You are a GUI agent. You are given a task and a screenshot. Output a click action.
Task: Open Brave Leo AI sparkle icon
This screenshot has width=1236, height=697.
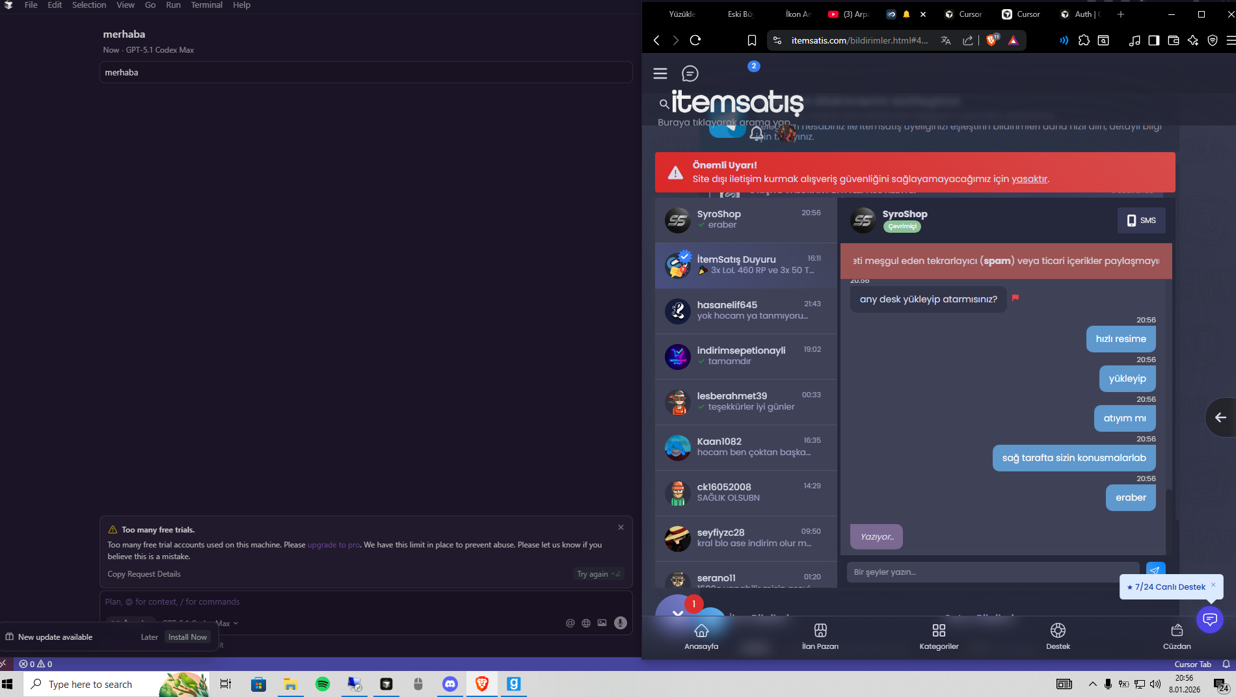pos(1193,40)
